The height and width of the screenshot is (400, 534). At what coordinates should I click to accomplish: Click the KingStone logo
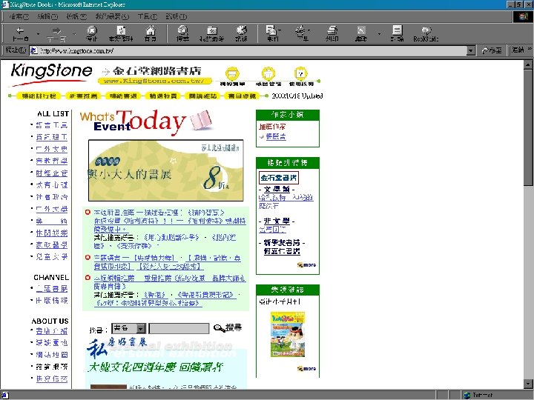pos(51,74)
